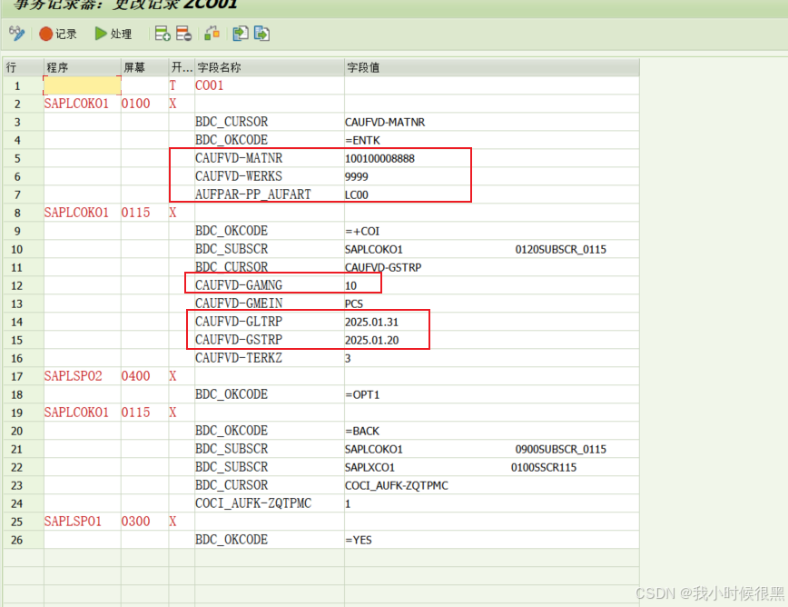Image resolution: width=788 pixels, height=607 pixels.
Task: Click the 0900SUBSCR_0115 value
Action: click(x=560, y=449)
